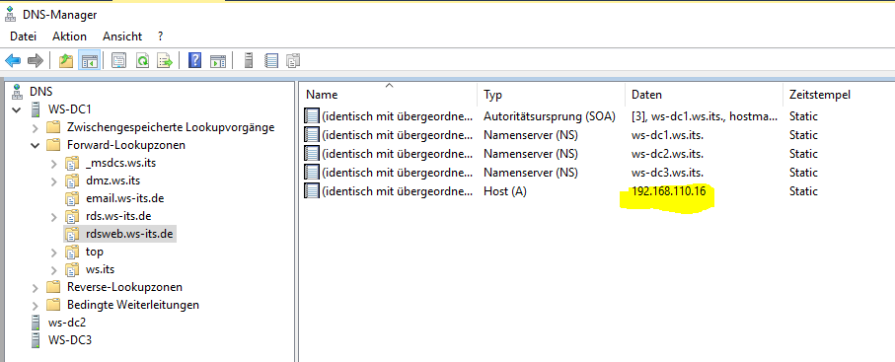The height and width of the screenshot is (362, 895).
Task: Toggle the action pane show/hide icon
Action: click(218, 60)
